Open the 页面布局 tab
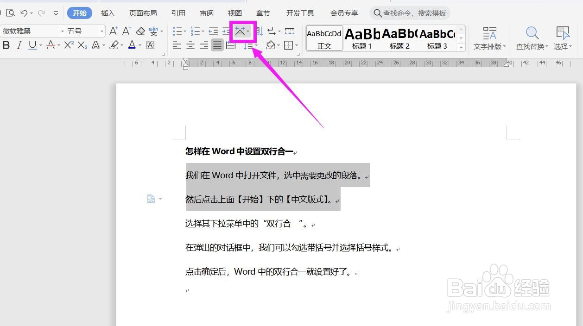 [143, 13]
